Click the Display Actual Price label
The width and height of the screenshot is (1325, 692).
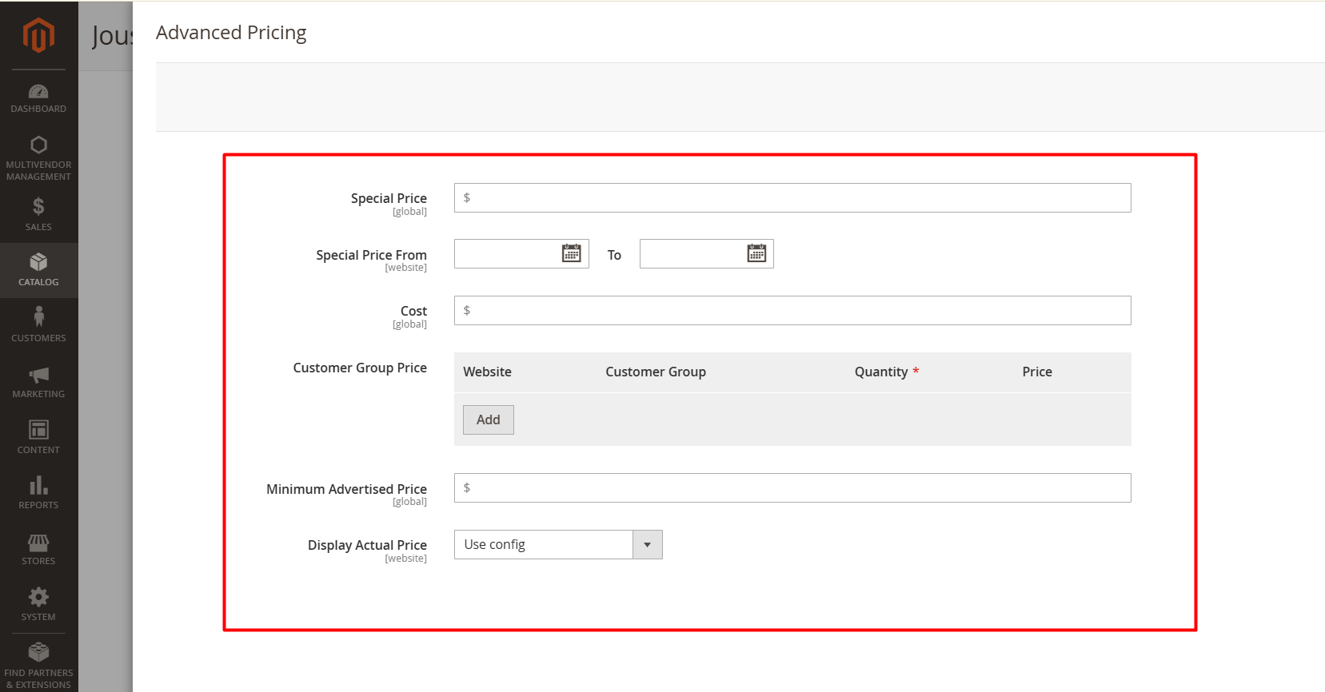tap(367, 545)
